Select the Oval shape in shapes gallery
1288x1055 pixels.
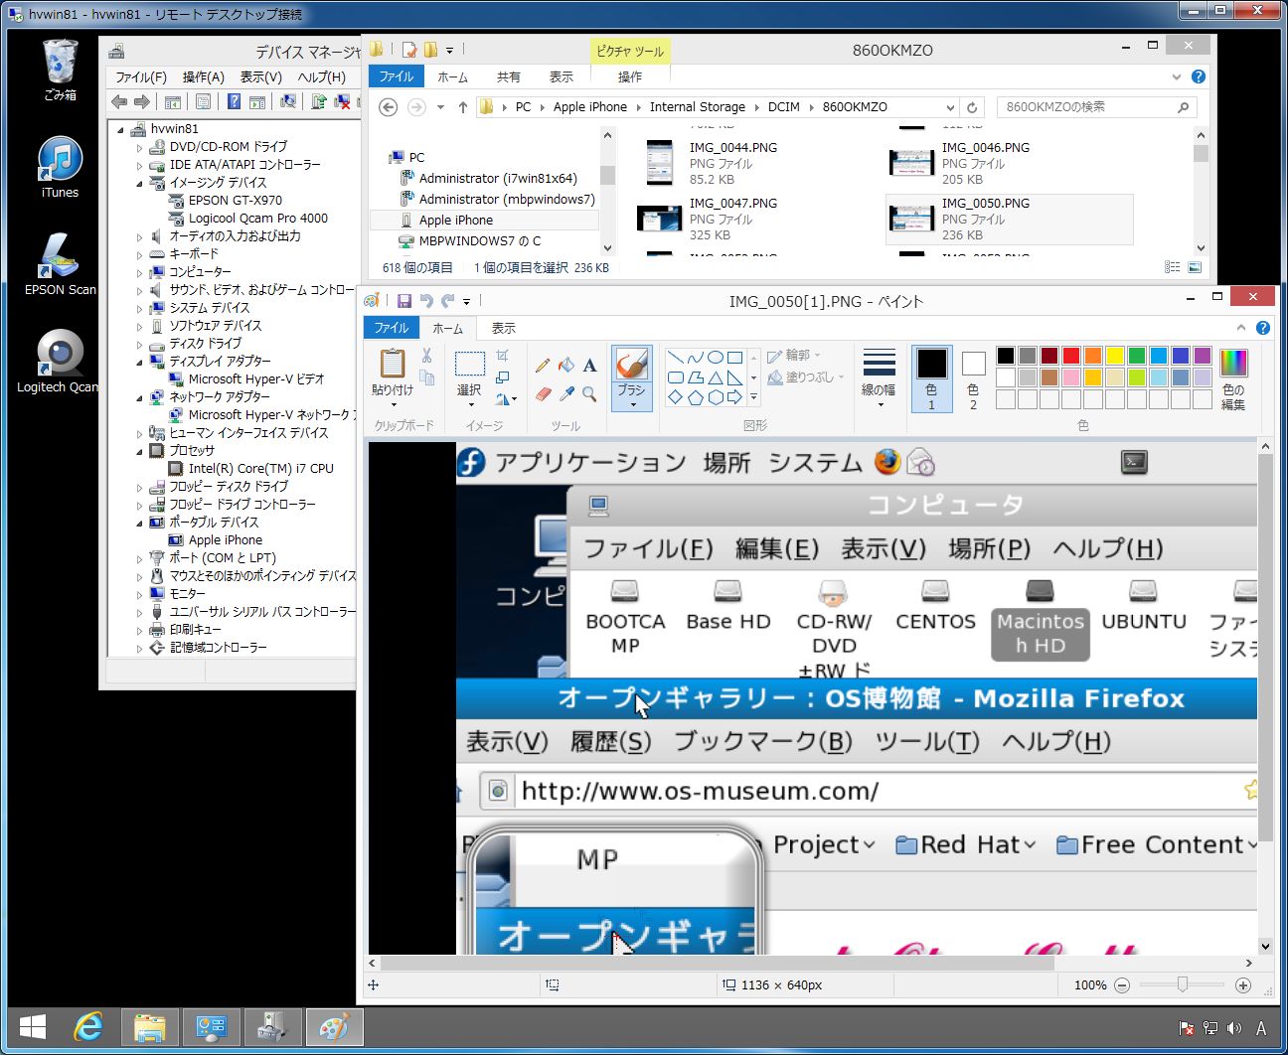(715, 358)
